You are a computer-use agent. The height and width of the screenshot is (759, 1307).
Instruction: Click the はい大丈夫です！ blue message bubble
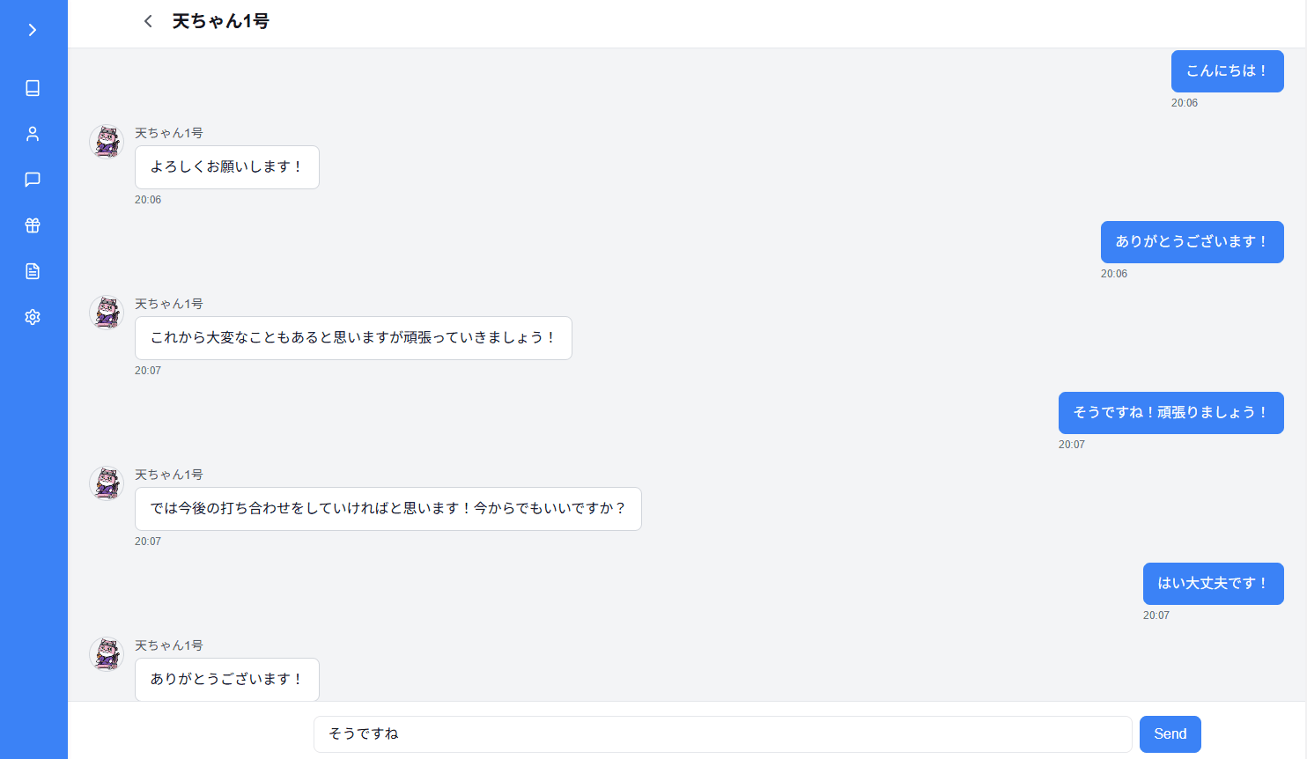(1213, 583)
